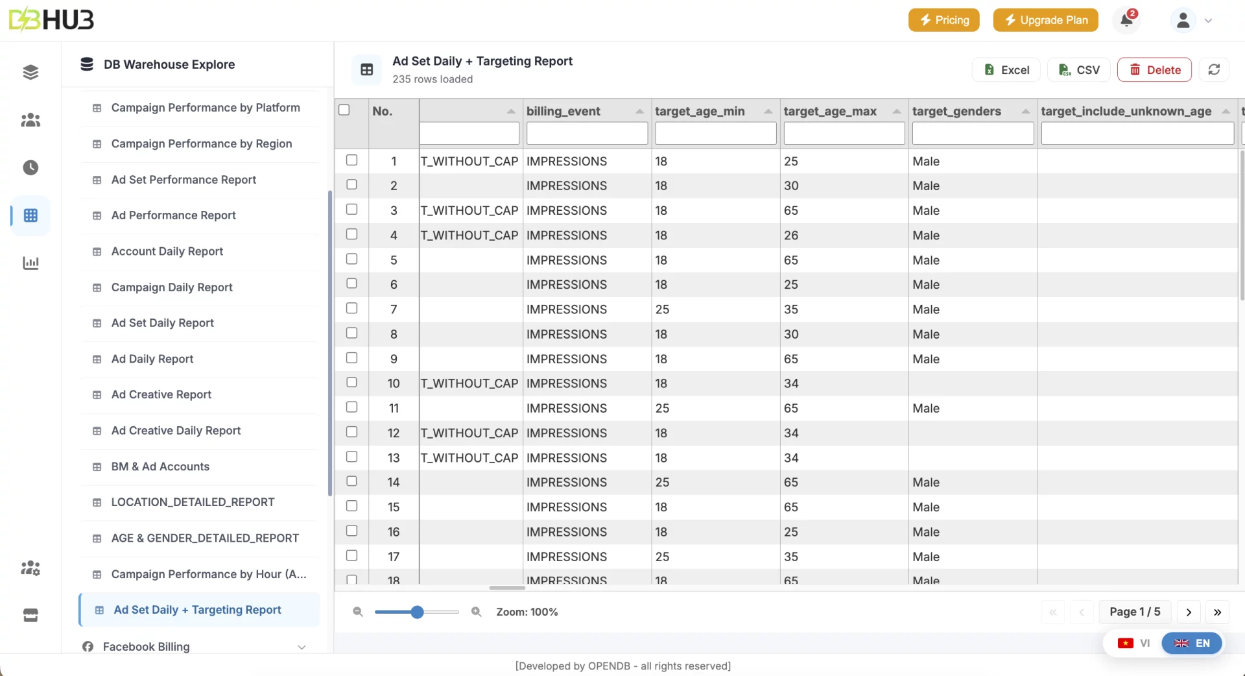Check the box for row 10
Screen dimensions: 1245x676
[x=351, y=382]
